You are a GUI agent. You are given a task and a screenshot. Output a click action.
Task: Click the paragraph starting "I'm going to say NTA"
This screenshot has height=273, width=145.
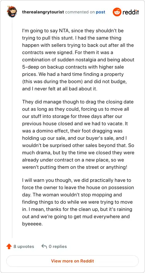[x=78, y=60]
